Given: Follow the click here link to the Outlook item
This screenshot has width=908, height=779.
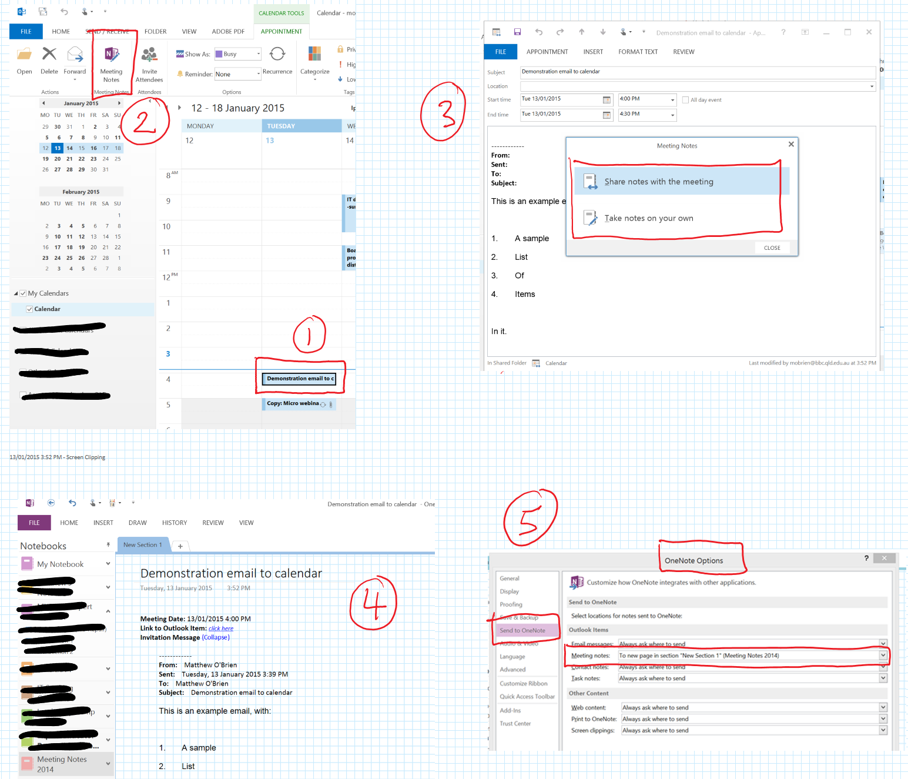Looking at the screenshot, I should coord(220,628).
